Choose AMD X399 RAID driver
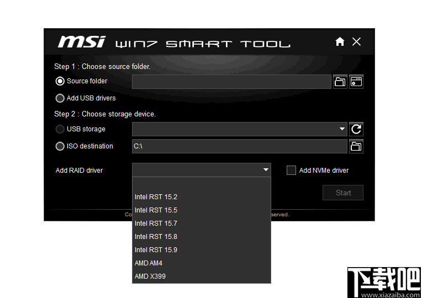This screenshot has height=298, width=422. tap(201, 276)
